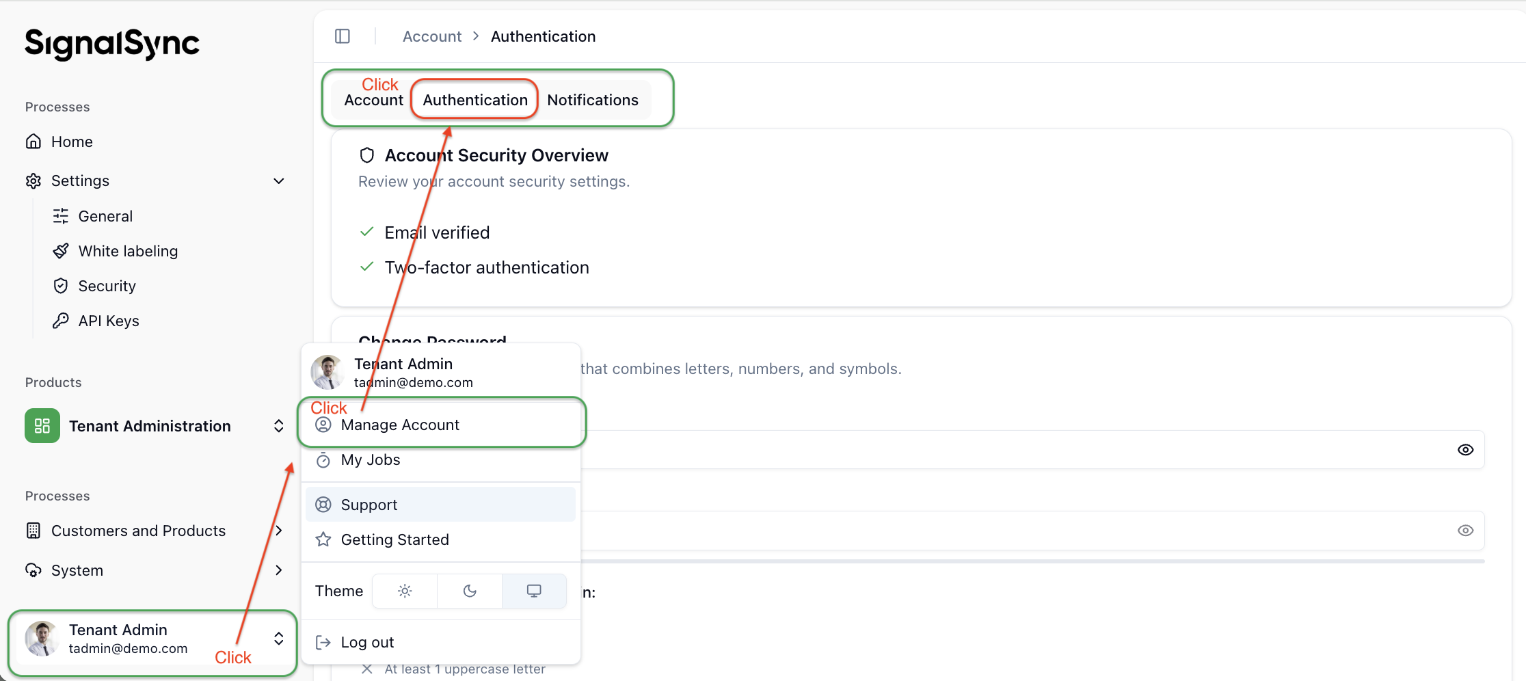Click "At least 1 uppercase letter" requirement

point(465,669)
